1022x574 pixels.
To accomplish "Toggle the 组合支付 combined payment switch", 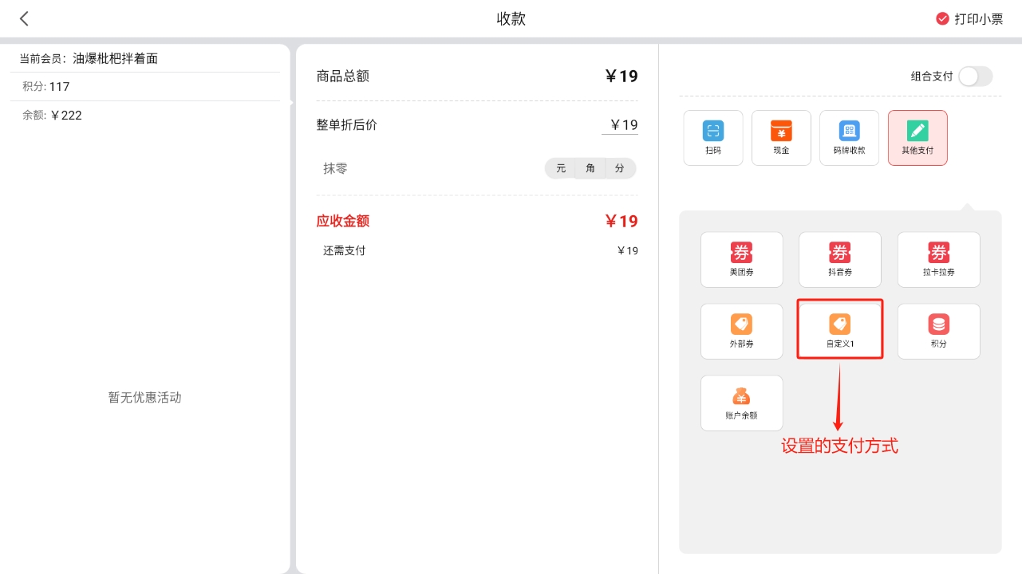I will point(975,77).
